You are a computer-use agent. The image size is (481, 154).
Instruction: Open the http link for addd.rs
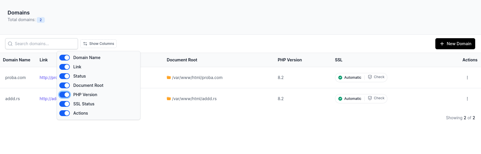click(x=48, y=99)
